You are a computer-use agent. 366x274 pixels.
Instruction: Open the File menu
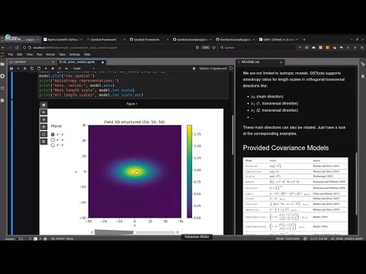(11, 54)
